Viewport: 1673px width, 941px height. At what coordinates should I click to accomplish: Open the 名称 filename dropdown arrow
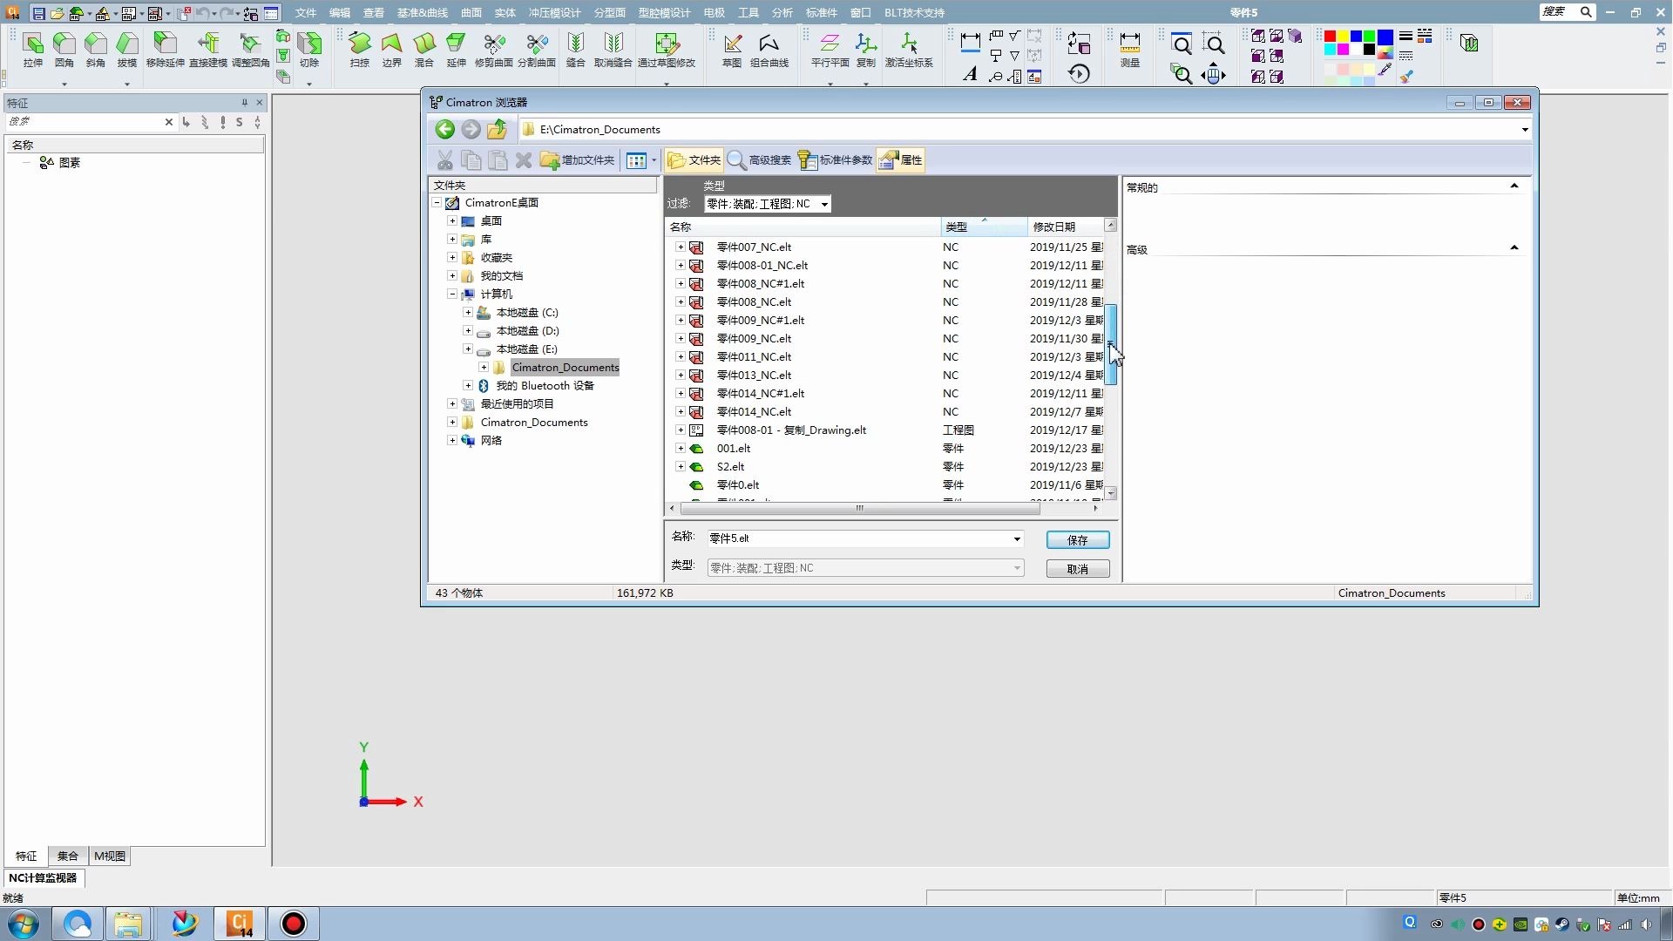click(x=1016, y=539)
